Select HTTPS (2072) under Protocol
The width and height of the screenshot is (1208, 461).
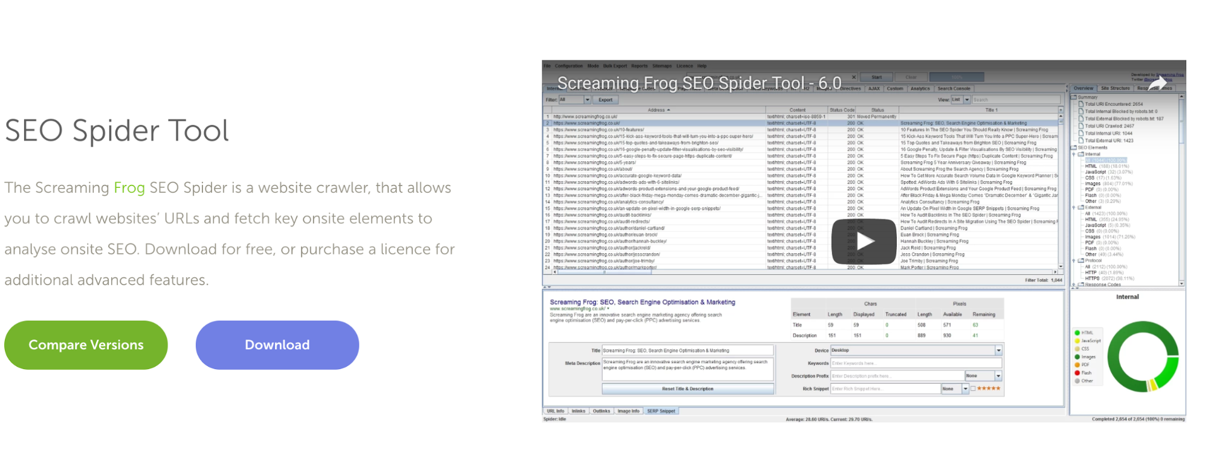pyautogui.click(x=1109, y=279)
